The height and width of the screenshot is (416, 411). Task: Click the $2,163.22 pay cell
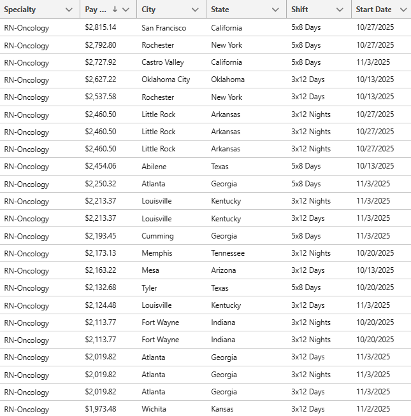pyautogui.click(x=101, y=270)
